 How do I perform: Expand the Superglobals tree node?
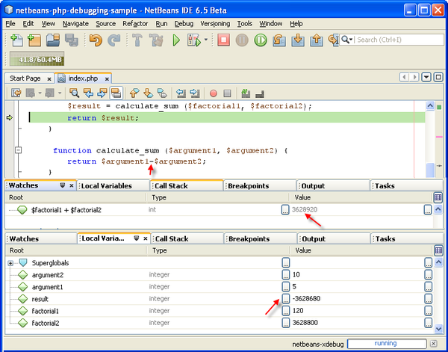tap(10, 263)
